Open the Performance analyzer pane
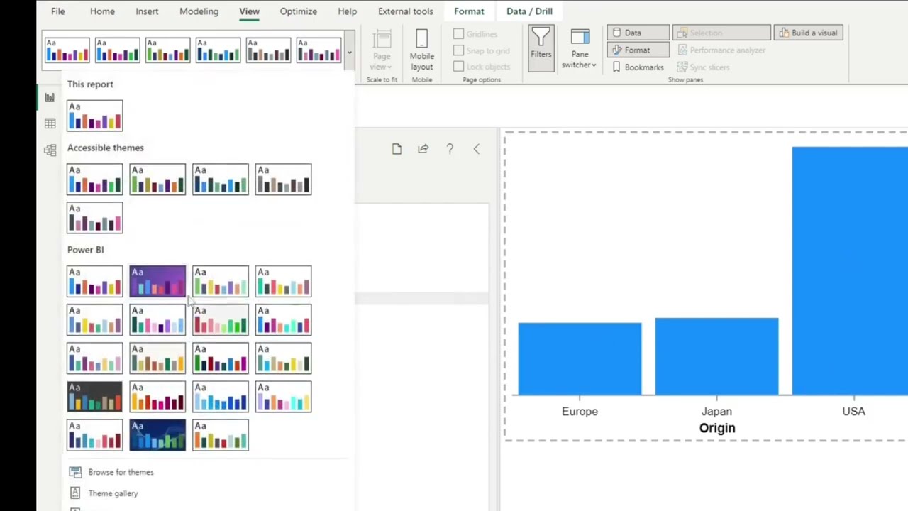The width and height of the screenshot is (908, 511). (x=721, y=50)
